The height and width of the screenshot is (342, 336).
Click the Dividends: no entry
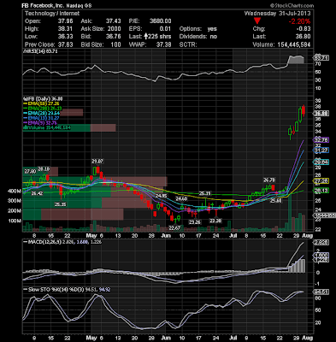click(198, 37)
